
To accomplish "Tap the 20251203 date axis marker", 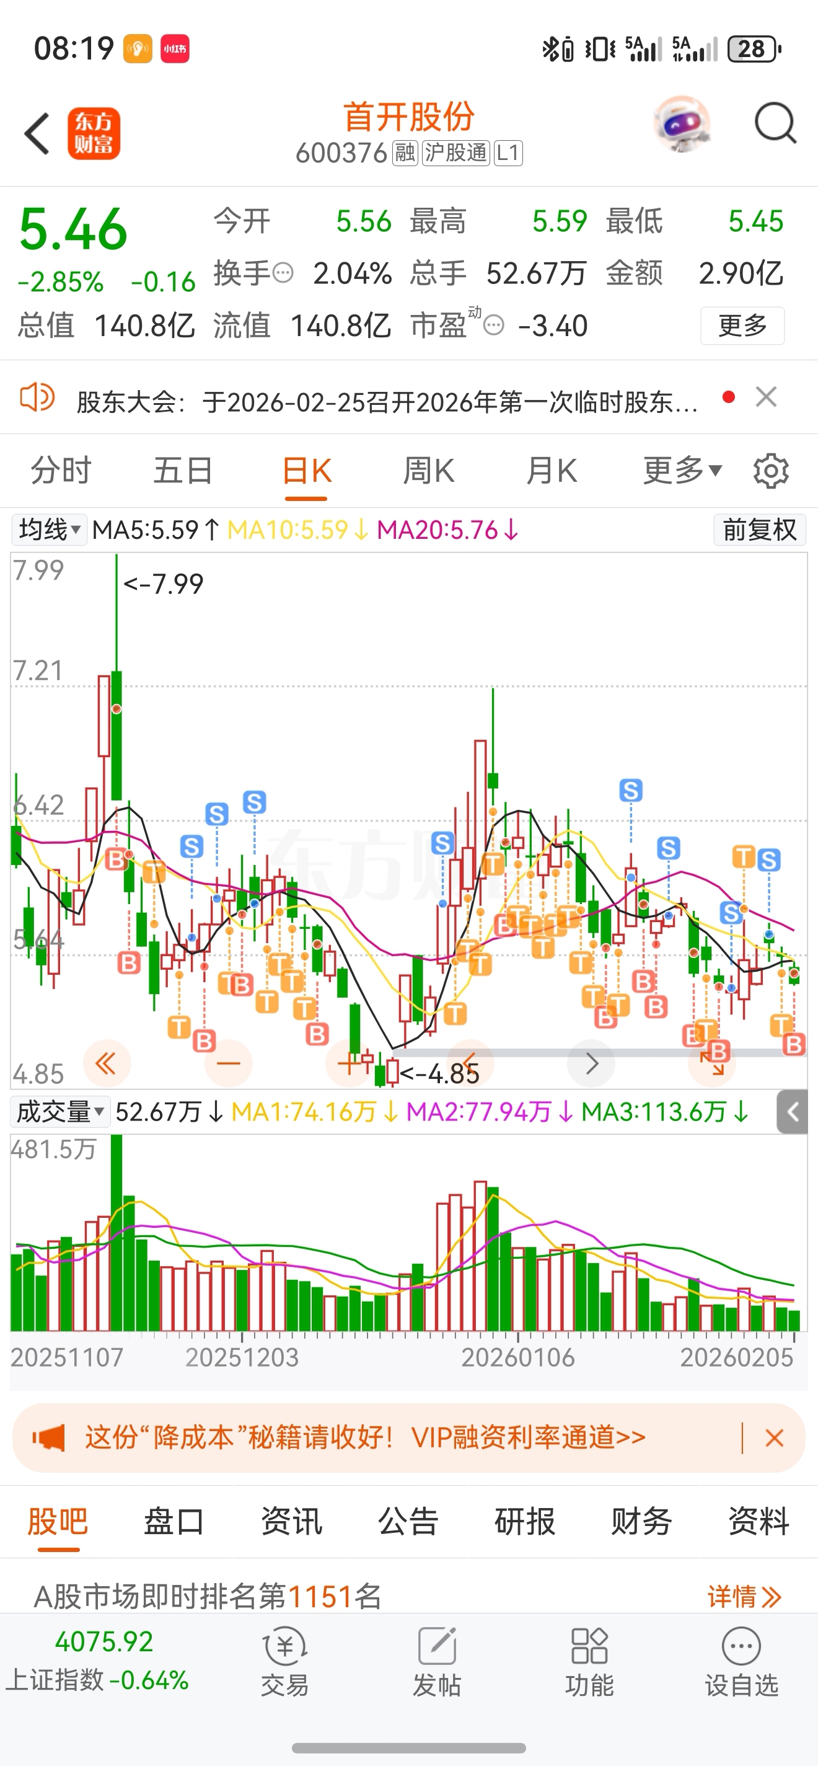I will click(242, 1357).
